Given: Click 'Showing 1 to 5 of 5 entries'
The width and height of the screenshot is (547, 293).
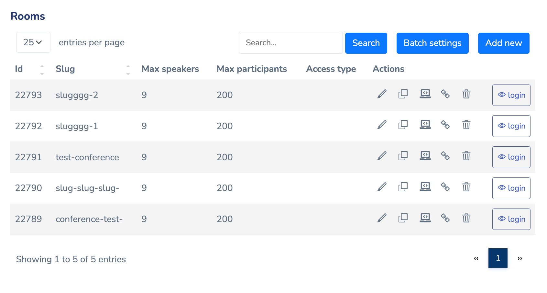Looking at the screenshot, I should pos(71,259).
